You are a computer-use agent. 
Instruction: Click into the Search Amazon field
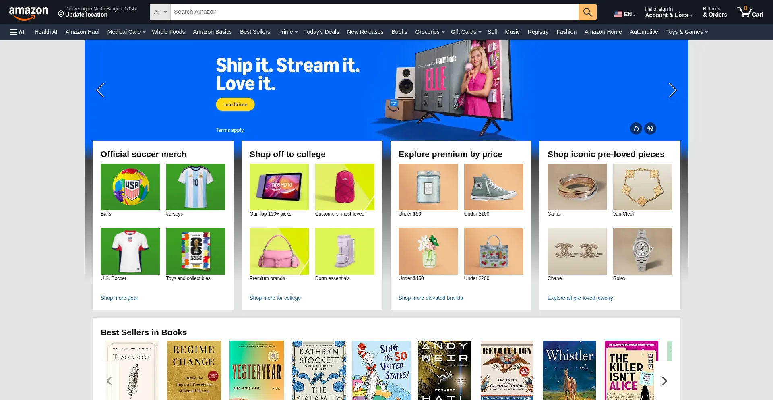point(374,12)
